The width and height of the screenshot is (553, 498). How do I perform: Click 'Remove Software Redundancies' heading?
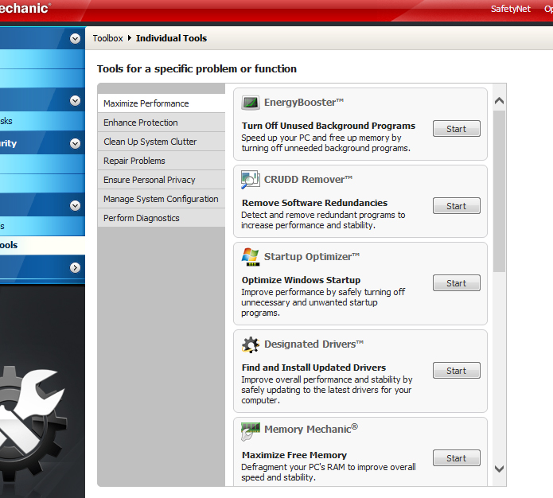[x=314, y=203]
